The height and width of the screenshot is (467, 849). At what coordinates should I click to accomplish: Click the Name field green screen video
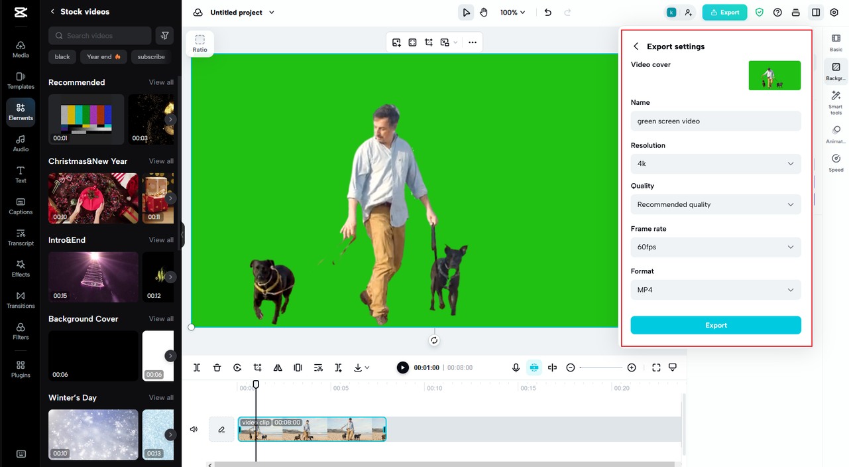coord(716,121)
